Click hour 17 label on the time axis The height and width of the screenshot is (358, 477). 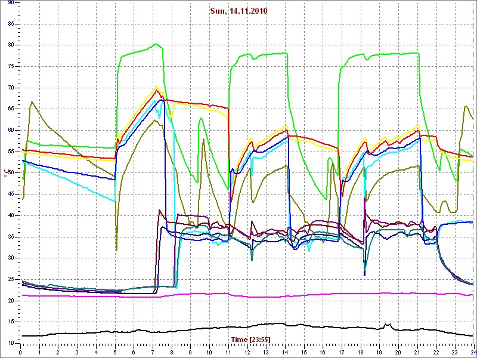pos(341,352)
